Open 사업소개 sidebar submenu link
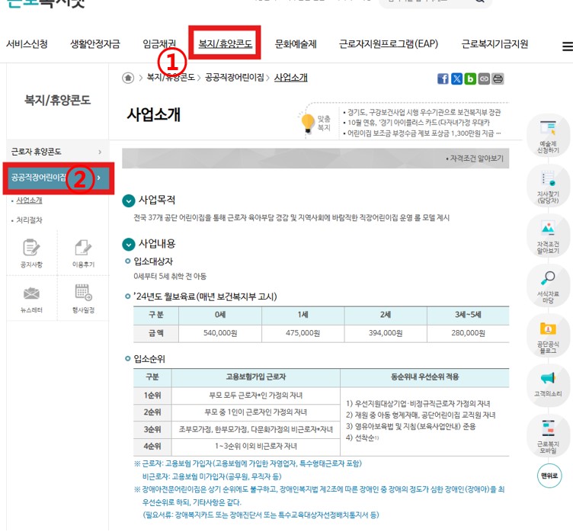The width and height of the screenshot is (573, 532). [29, 200]
